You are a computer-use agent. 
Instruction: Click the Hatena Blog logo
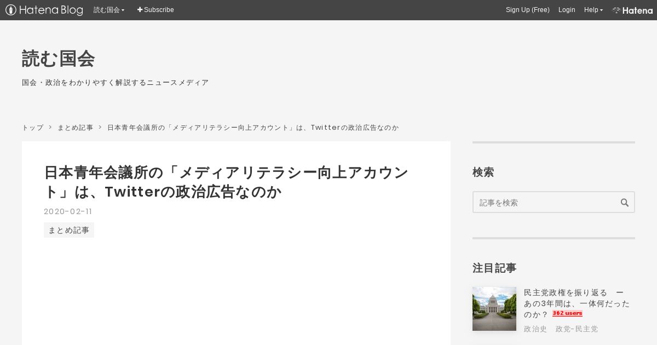44,10
